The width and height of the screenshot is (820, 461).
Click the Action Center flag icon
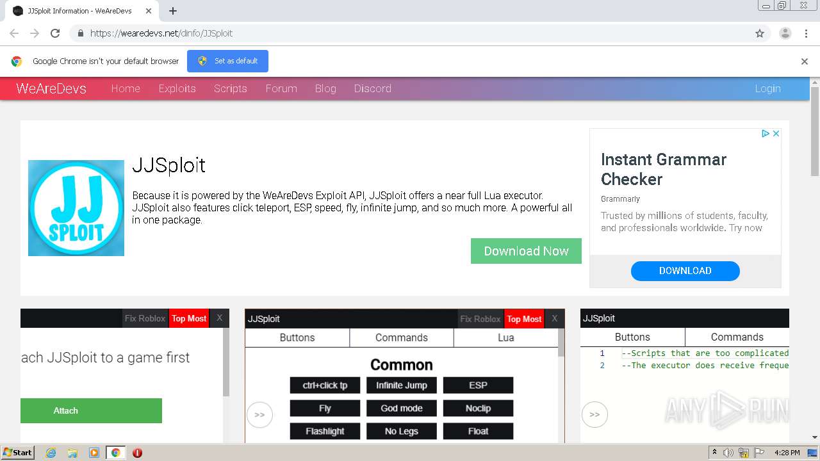click(x=759, y=453)
